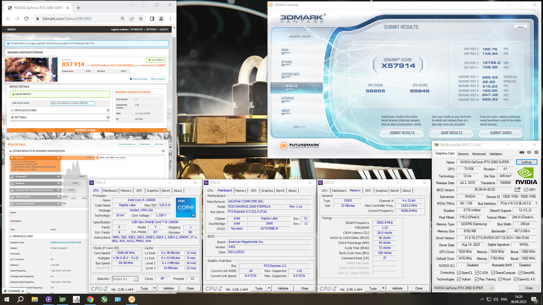Toggle the DirectCompute checkbox
The height and width of the screenshot is (305, 543).
(x=493, y=273)
